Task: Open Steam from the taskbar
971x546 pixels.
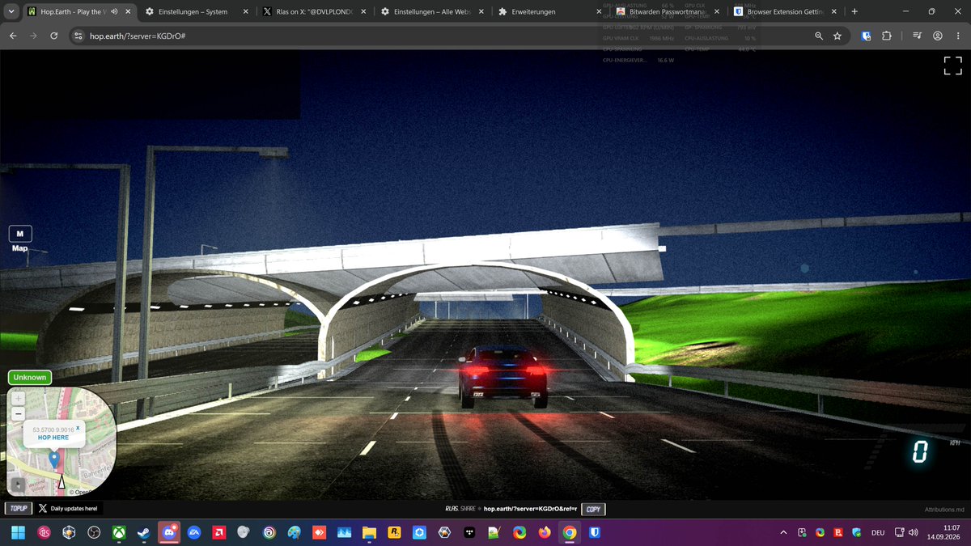Action: click(144, 533)
